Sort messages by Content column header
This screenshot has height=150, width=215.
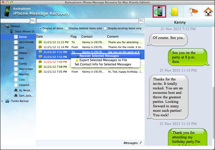click(113, 37)
